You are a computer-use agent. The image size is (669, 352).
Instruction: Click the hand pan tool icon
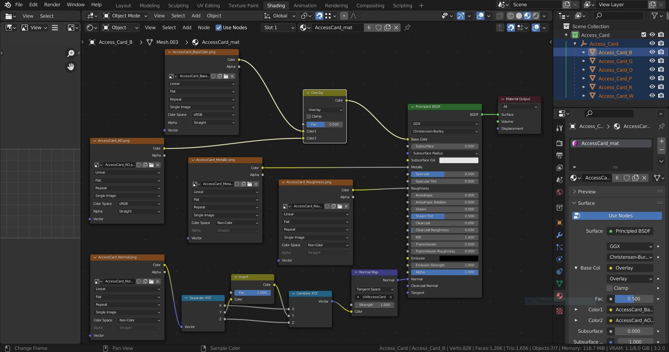pos(71,67)
